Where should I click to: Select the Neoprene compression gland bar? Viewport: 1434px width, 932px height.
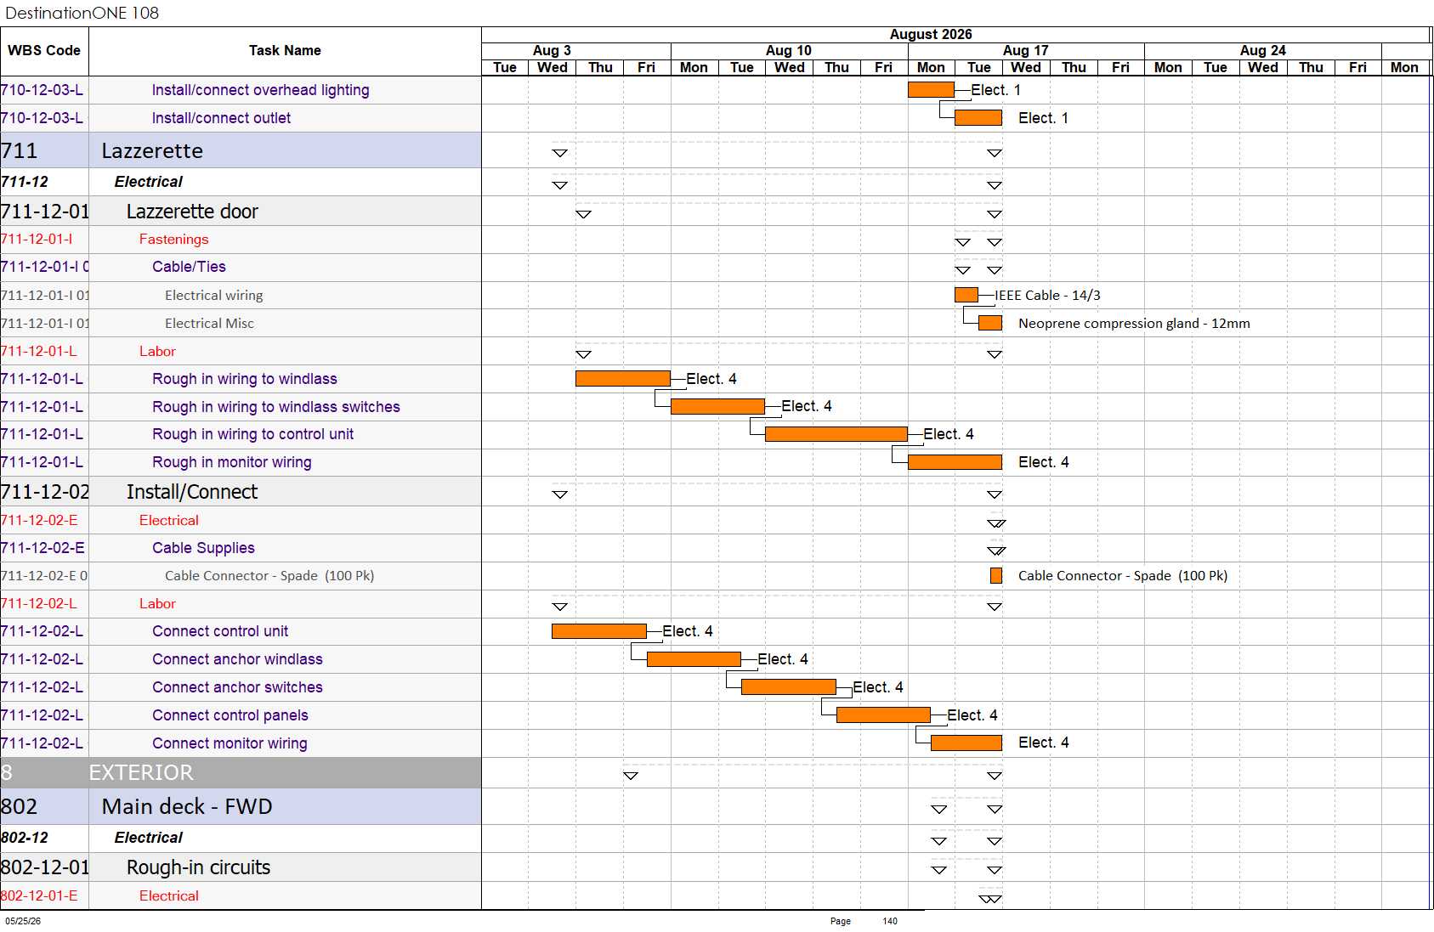(x=989, y=324)
